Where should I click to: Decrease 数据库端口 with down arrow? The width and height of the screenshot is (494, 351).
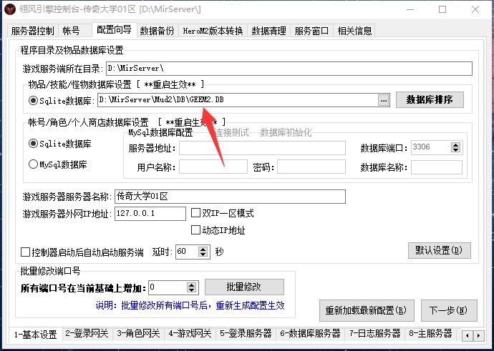tap(455, 150)
